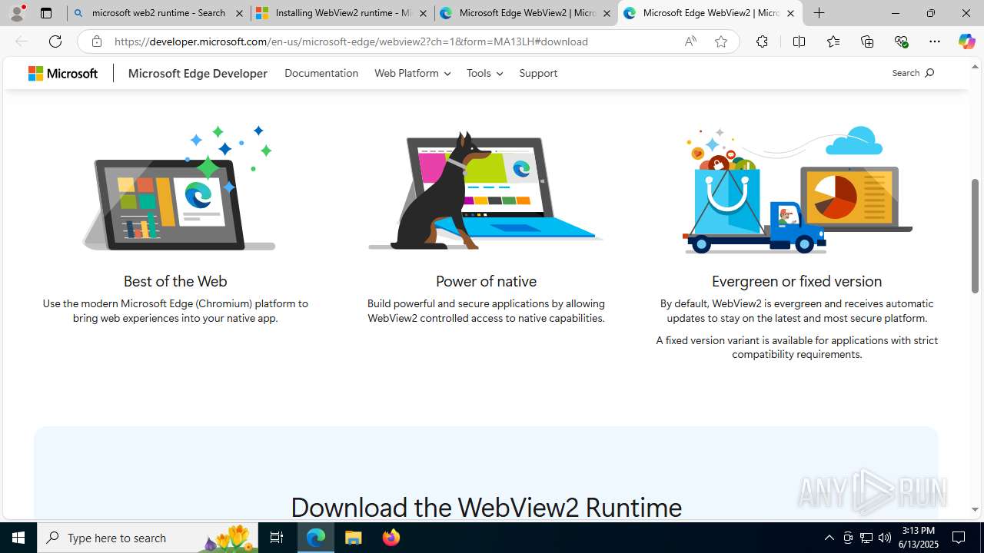Launch Firefox from the taskbar

pyautogui.click(x=391, y=538)
